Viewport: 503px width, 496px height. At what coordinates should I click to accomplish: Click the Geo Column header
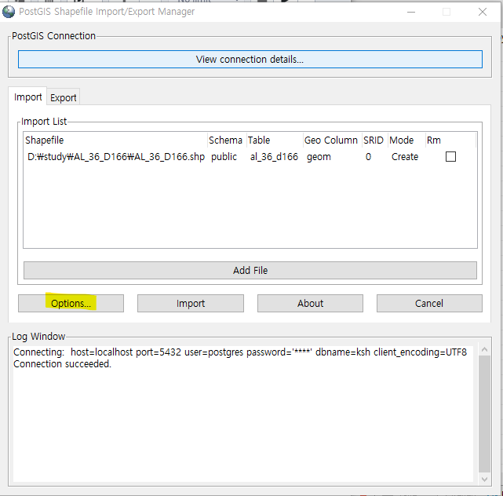[333, 140]
